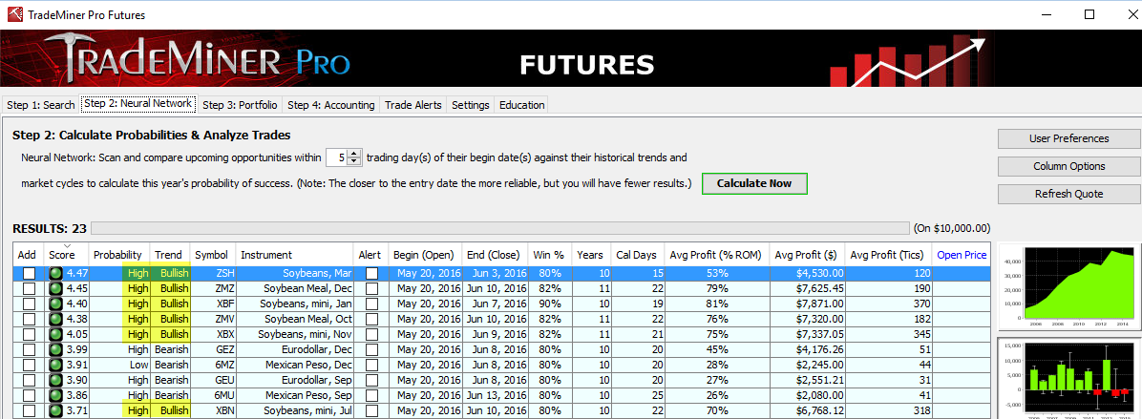Click the trading days number field
Screen dimensions: 1142x419
pos(336,157)
